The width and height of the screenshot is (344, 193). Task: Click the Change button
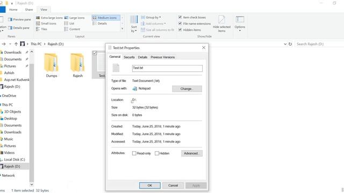pos(187,89)
